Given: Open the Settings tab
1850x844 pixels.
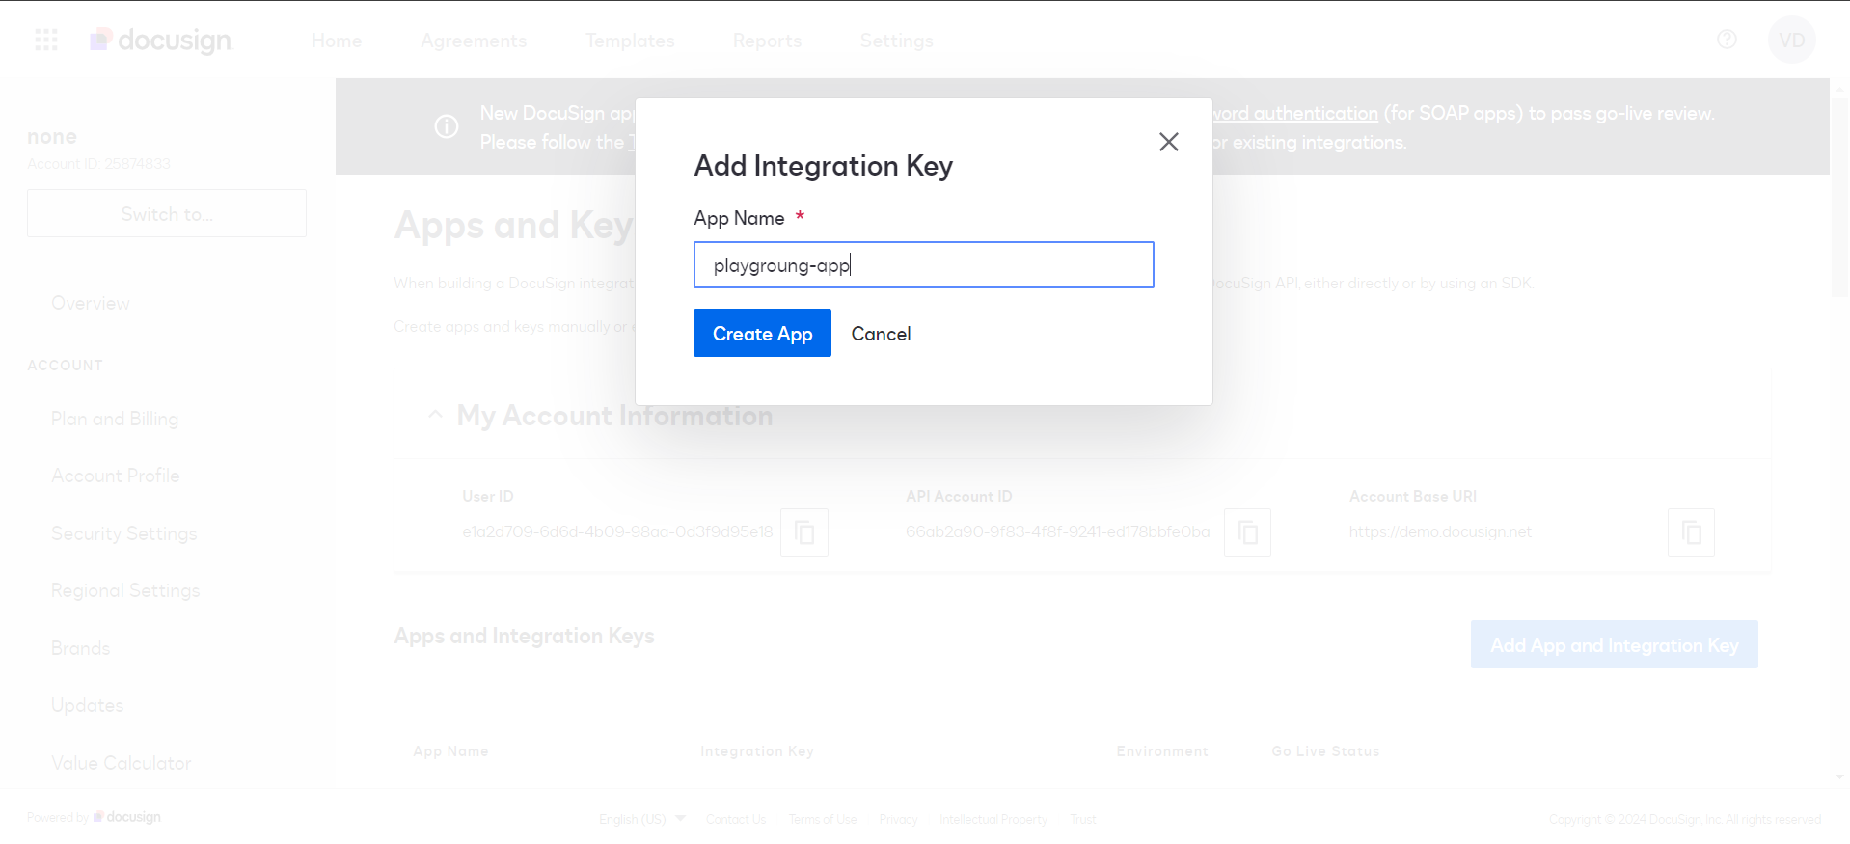Looking at the screenshot, I should [896, 41].
